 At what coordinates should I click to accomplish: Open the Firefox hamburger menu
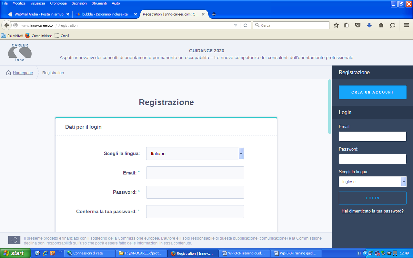point(406,25)
